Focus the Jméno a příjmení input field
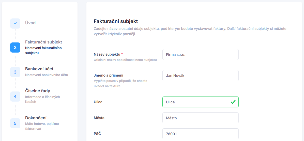 point(200,76)
